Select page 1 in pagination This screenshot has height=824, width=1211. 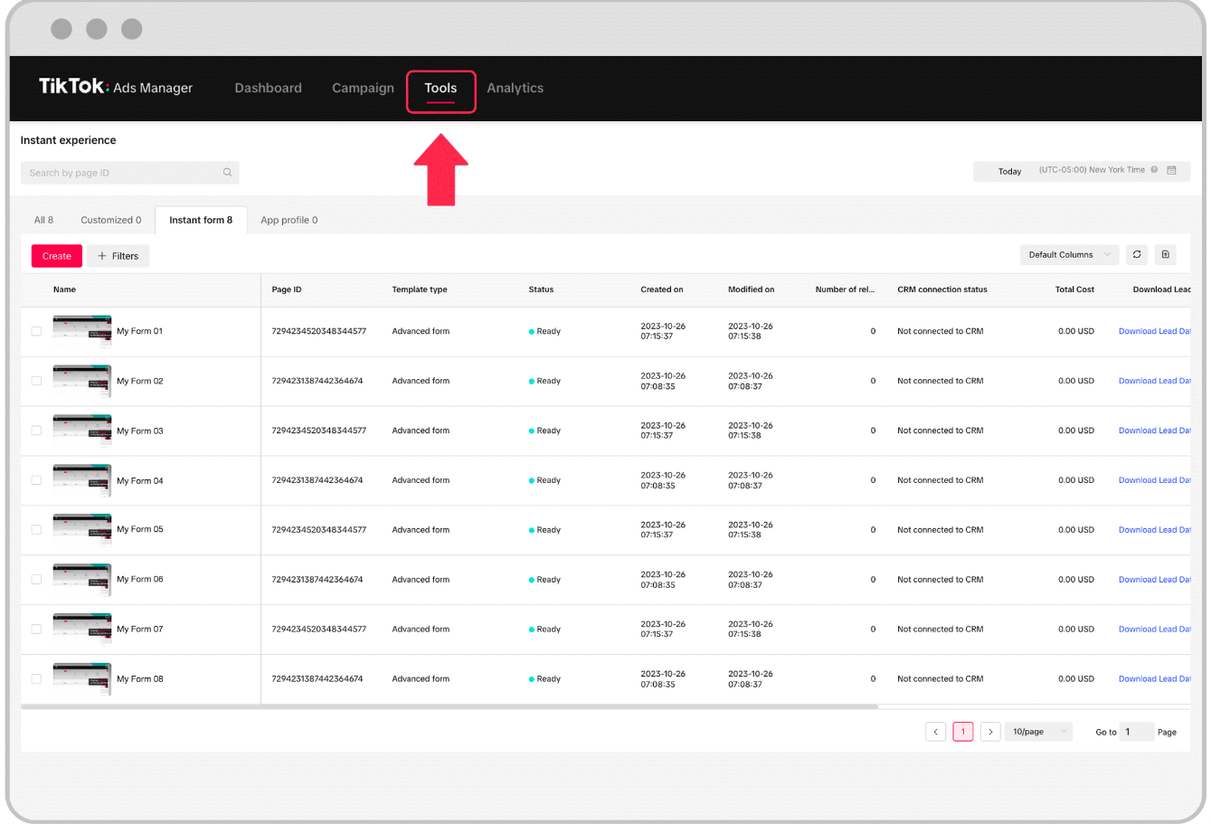963,732
